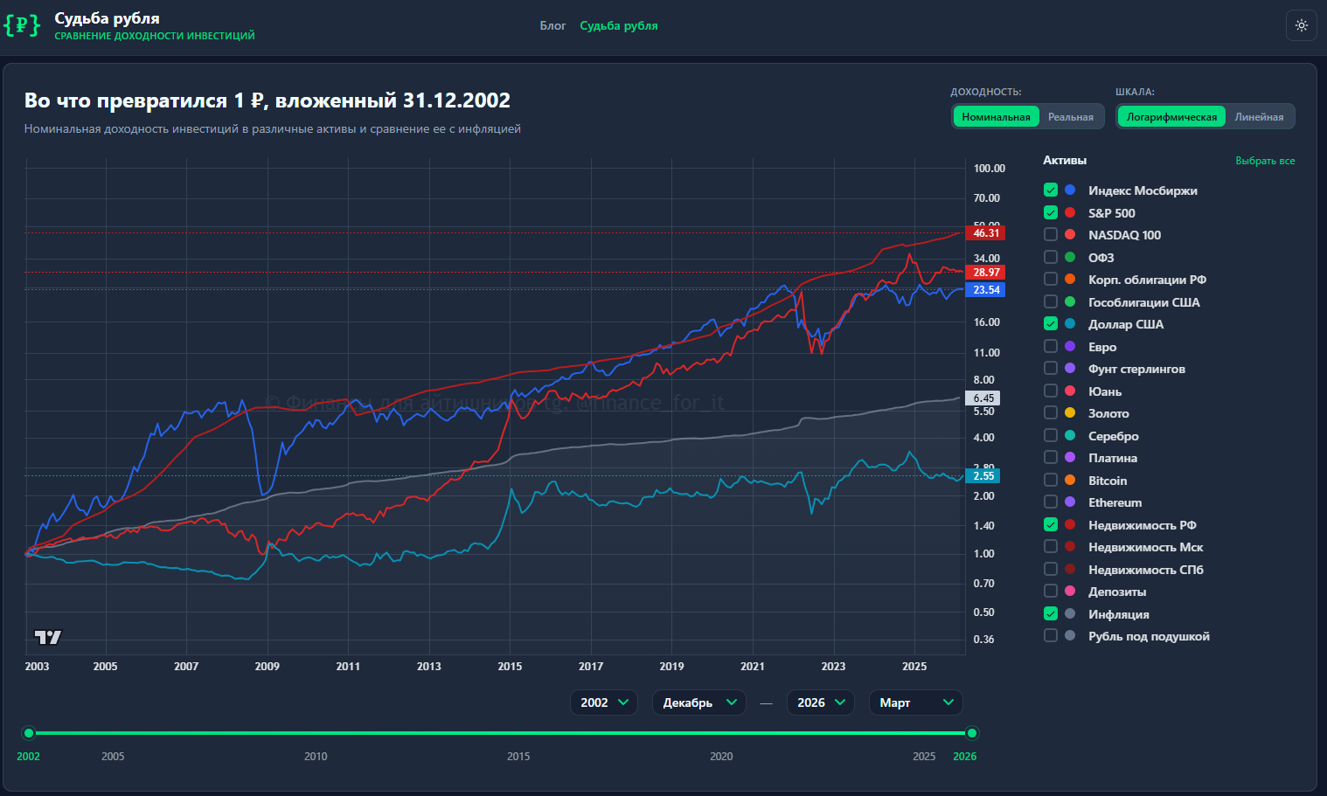Click the yellow Золото color dot
1327x796 pixels.
[x=1070, y=412]
